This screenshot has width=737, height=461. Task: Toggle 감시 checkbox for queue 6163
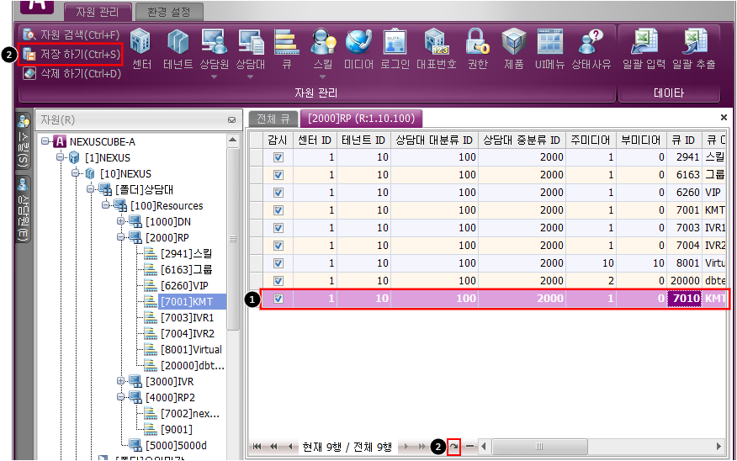click(x=278, y=175)
